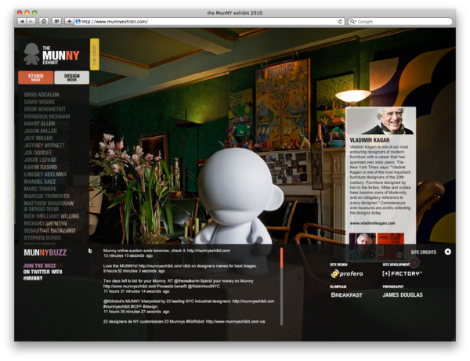This screenshot has width=470, height=361.
Task: Click the Join the Buzz text
Action: [40, 265]
